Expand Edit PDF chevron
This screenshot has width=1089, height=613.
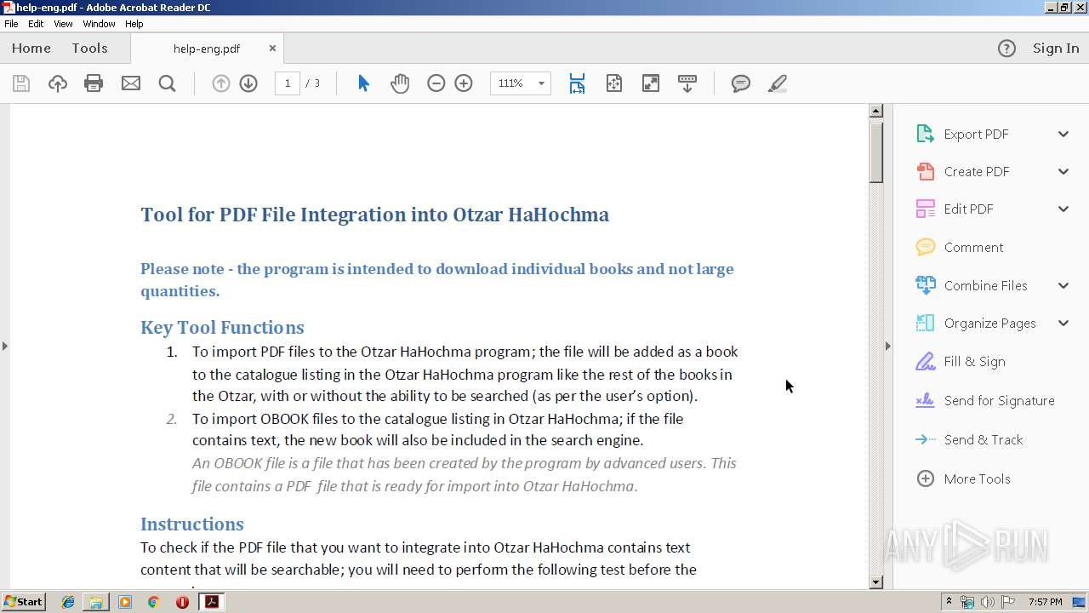click(x=1063, y=209)
